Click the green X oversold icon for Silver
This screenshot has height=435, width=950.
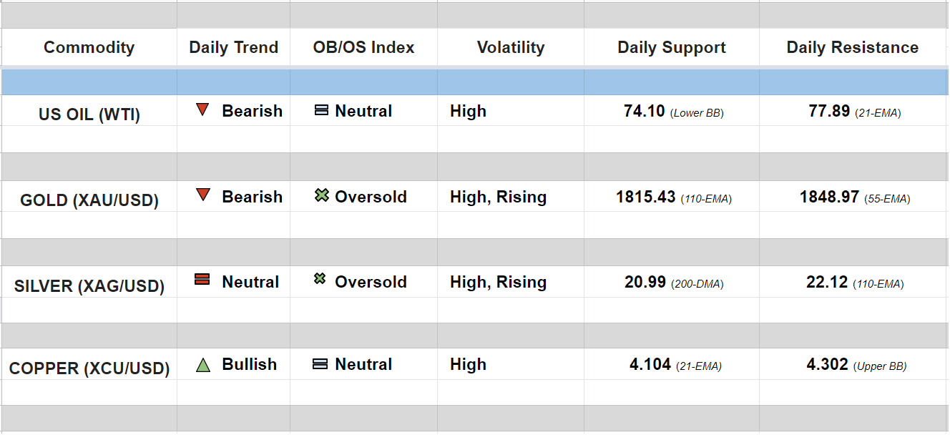320,279
